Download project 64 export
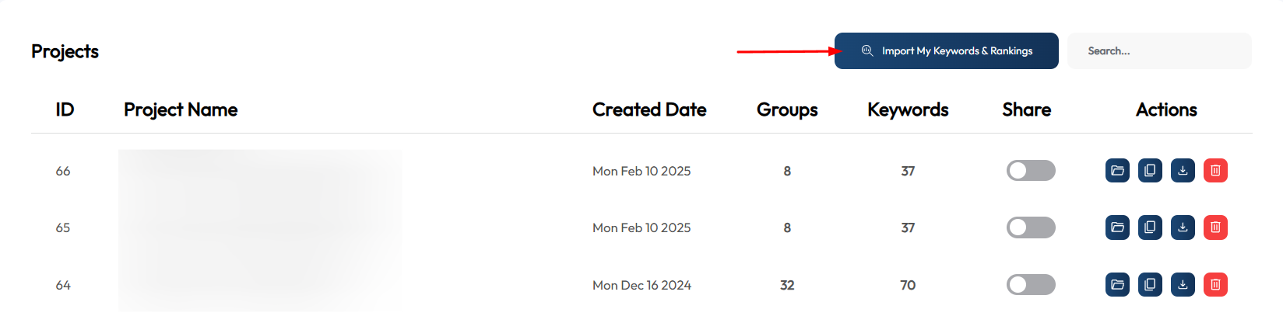The image size is (1283, 316). 1183,284
